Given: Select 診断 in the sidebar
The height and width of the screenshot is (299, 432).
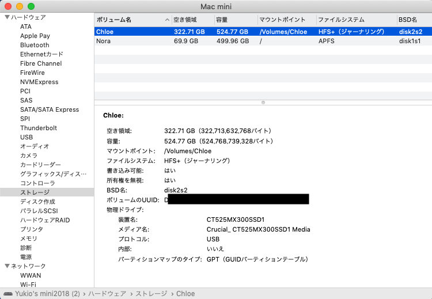Looking at the screenshot, I should tap(26, 248).
